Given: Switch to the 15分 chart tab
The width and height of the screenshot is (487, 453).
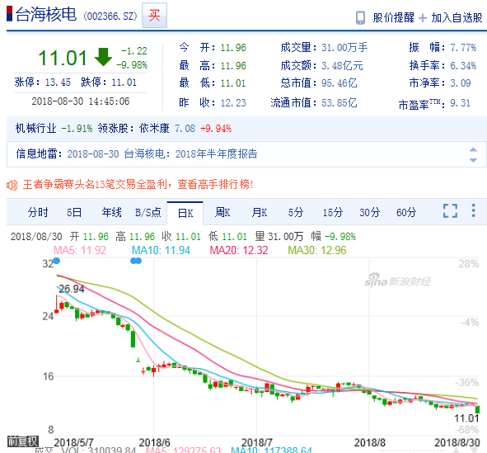Looking at the screenshot, I should pos(333,212).
